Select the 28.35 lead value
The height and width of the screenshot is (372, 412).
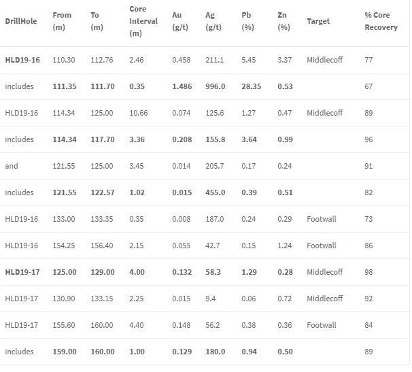pos(251,86)
